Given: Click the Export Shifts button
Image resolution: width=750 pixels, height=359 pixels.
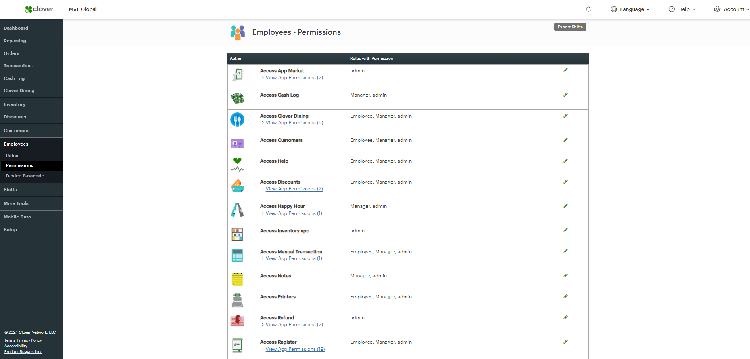Looking at the screenshot, I should click(x=570, y=27).
